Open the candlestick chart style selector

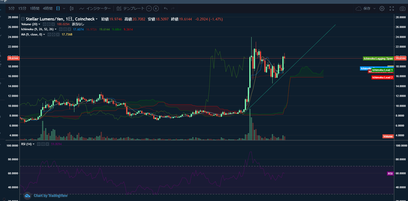click(72, 8)
